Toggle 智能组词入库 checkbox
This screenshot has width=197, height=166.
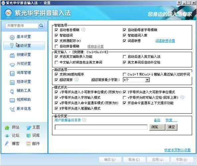tap(124, 36)
